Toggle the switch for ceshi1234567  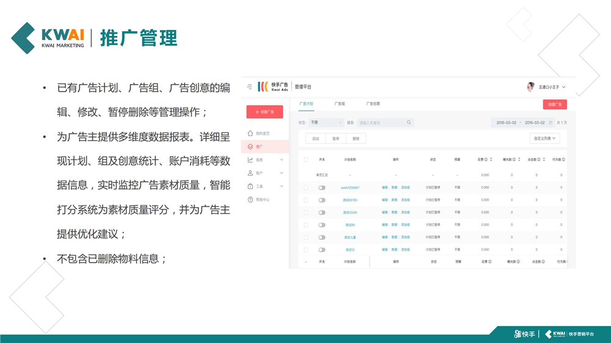[322, 187]
